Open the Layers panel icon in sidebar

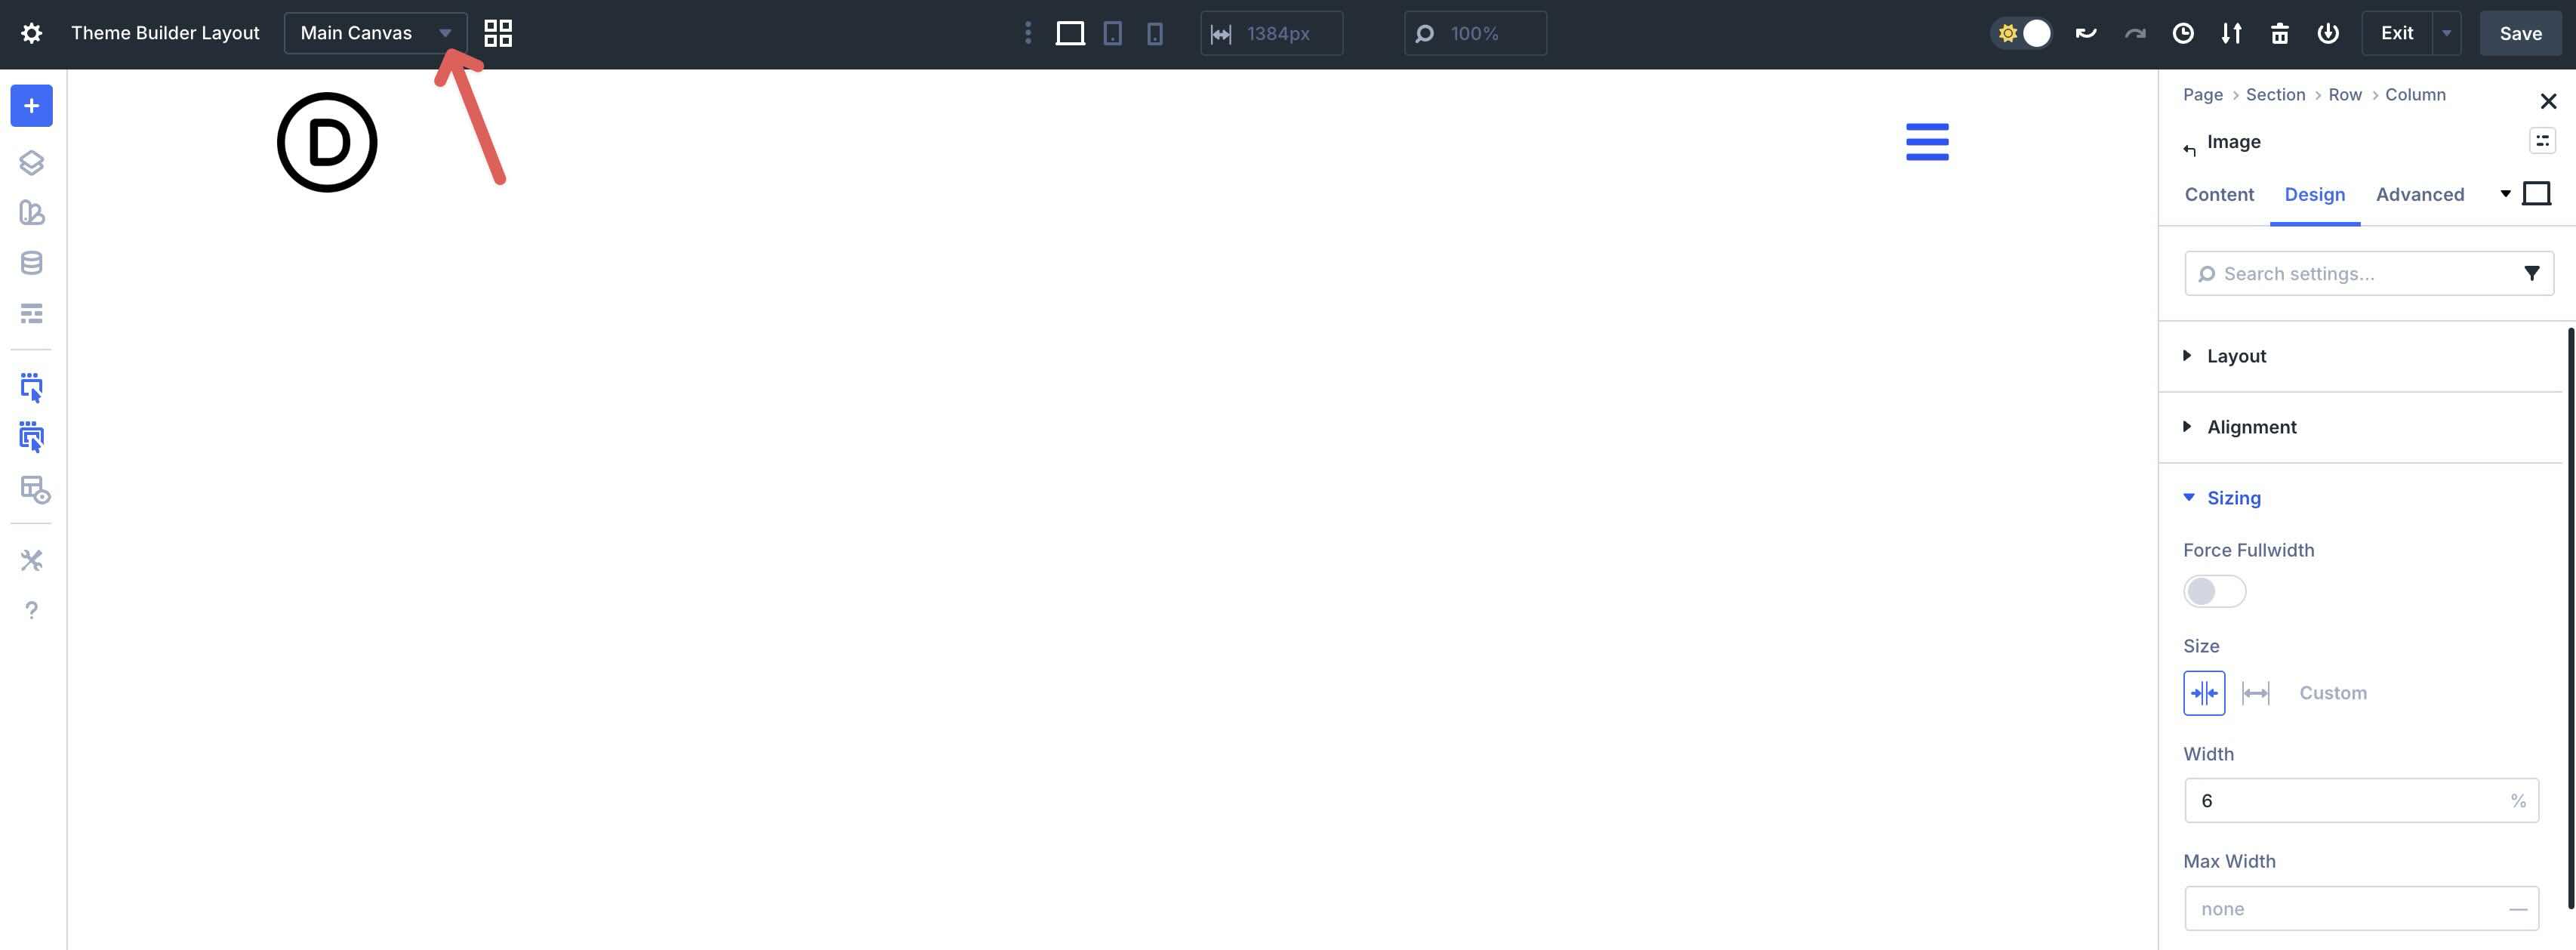point(31,163)
